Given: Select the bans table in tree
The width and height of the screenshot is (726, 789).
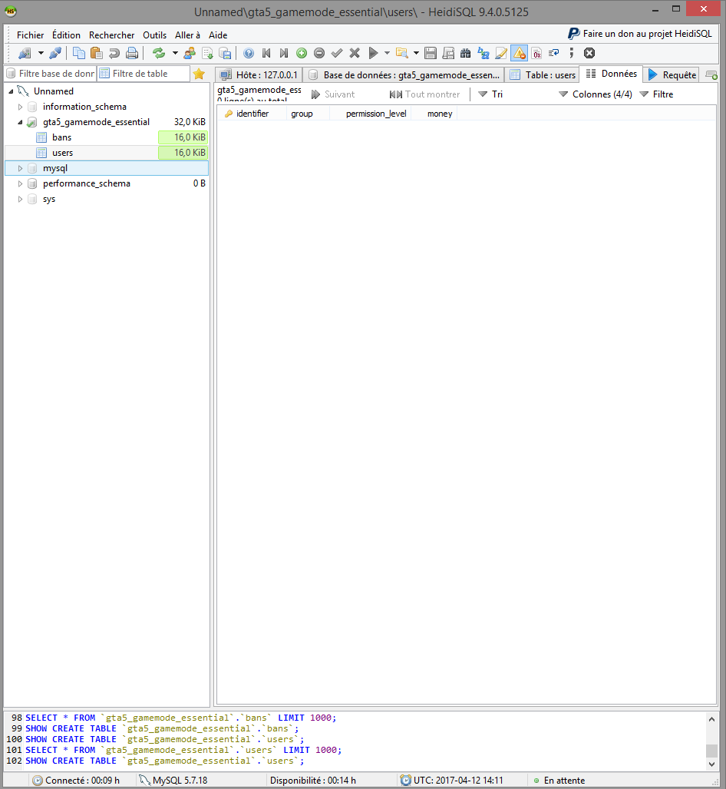Looking at the screenshot, I should tap(62, 137).
